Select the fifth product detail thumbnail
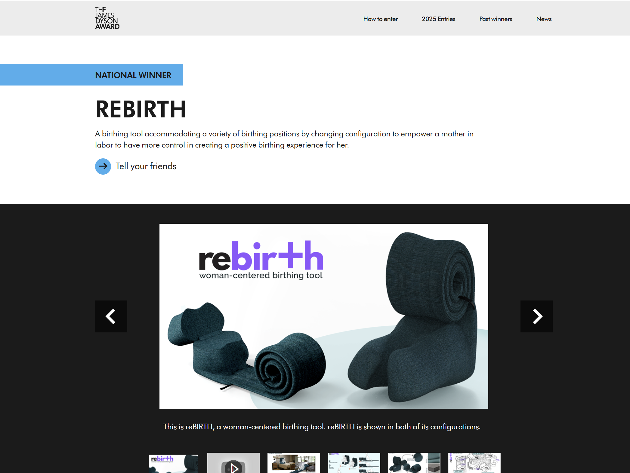This screenshot has width=630, height=473. coord(414,463)
